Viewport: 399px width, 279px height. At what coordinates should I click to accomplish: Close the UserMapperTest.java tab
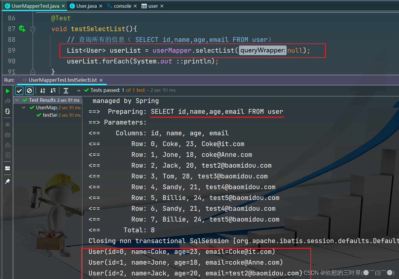point(63,6)
